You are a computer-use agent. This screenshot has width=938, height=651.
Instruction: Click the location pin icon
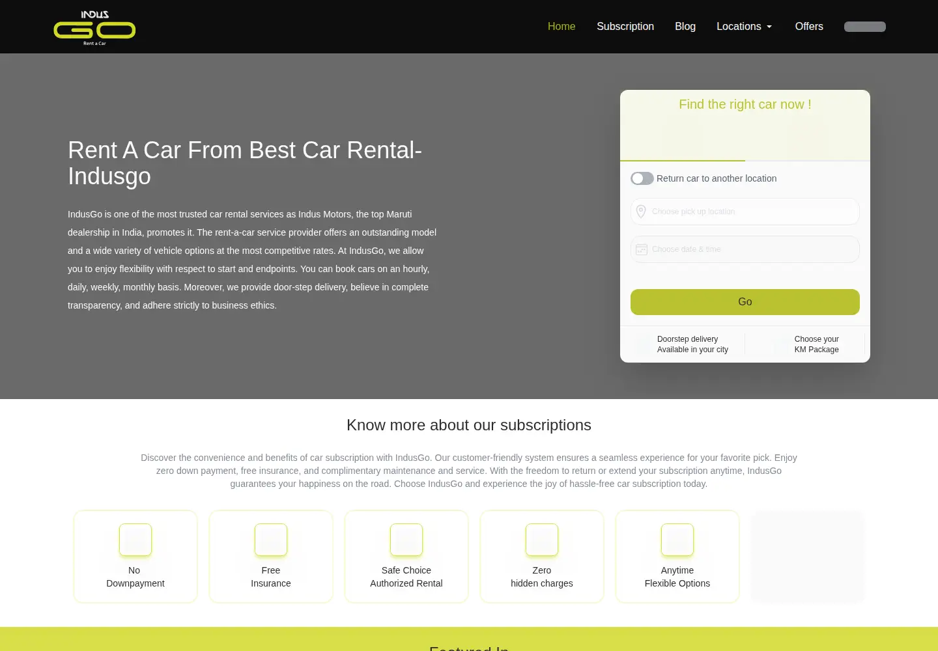pyautogui.click(x=641, y=212)
